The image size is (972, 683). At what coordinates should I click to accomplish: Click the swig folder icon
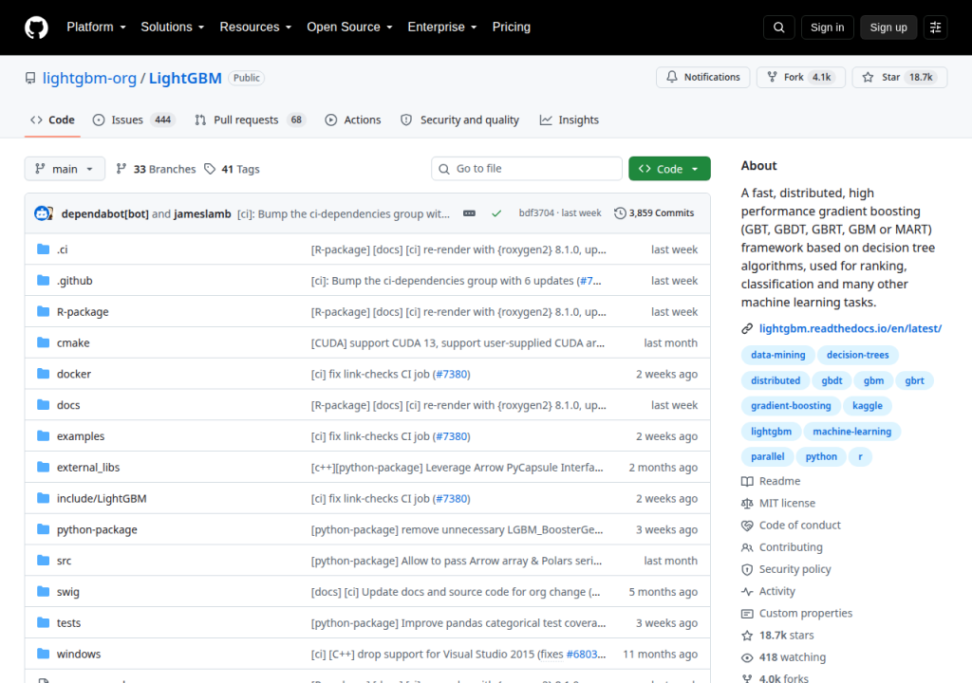pos(44,591)
